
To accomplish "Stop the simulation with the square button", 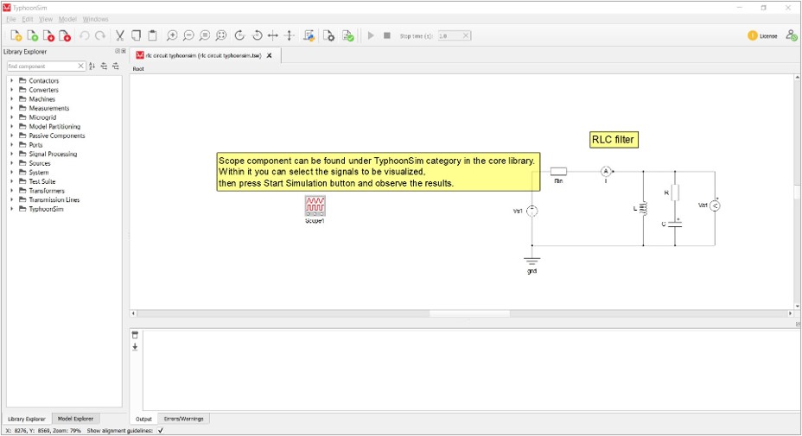I will point(387,35).
